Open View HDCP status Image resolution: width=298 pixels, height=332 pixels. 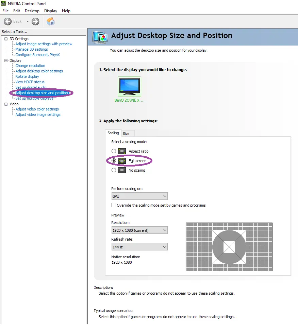tap(30, 82)
